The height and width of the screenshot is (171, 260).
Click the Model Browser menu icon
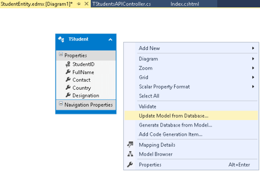click(130, 154)
